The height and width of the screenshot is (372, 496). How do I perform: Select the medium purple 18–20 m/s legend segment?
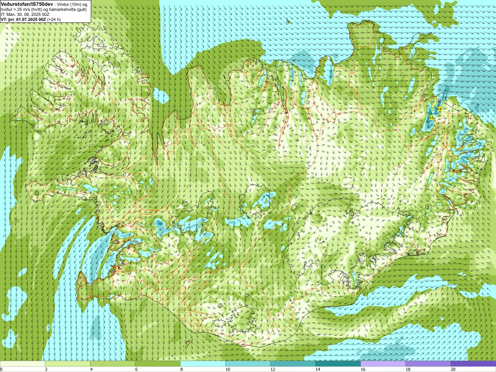(428, 364)
